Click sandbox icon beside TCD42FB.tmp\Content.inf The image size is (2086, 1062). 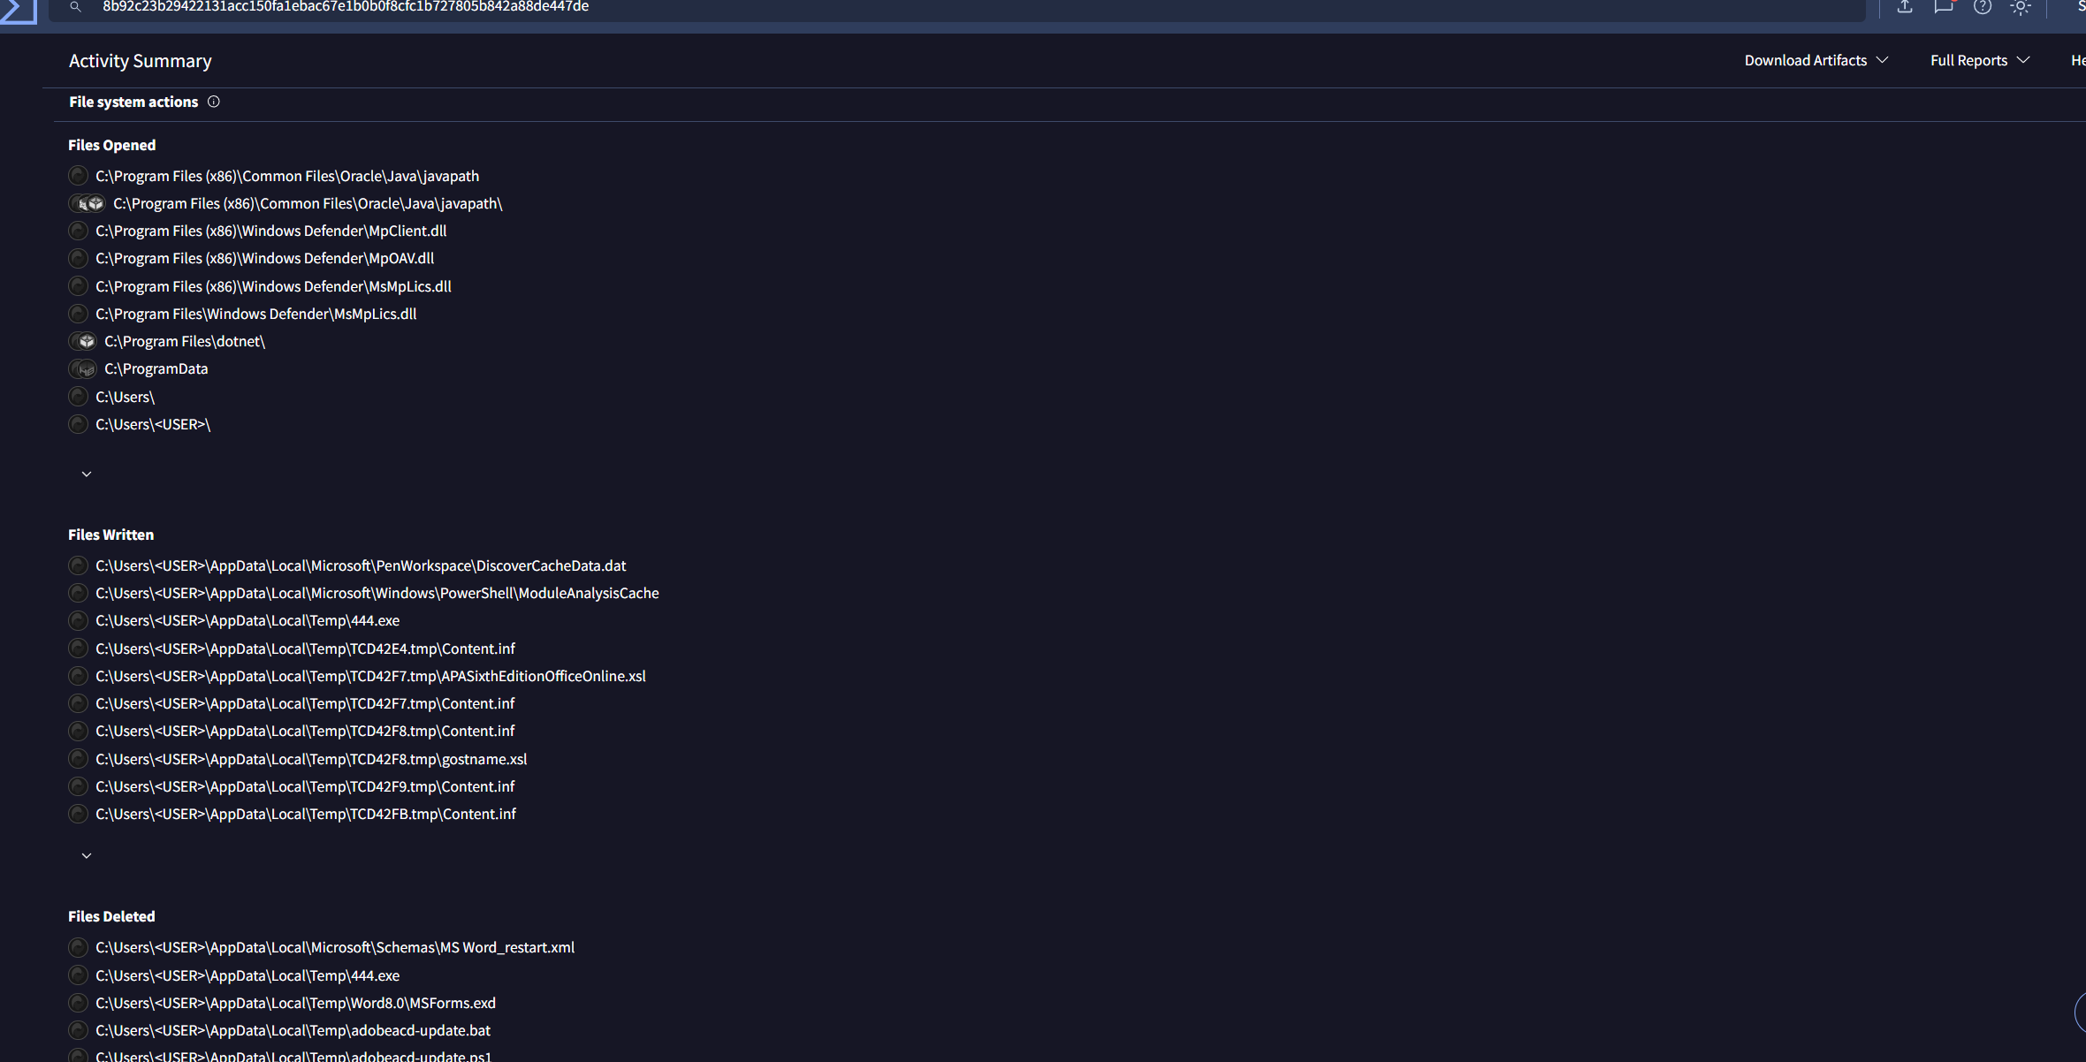click(79, 814)
